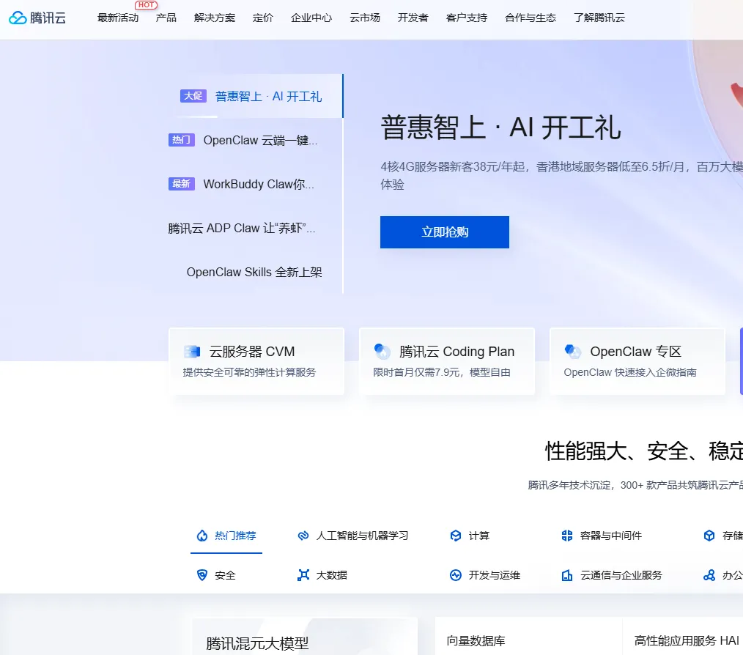743x655 pixels.
Task: Select the OpenClaw 云端一键 banner tab
Action: coord(256,140)
